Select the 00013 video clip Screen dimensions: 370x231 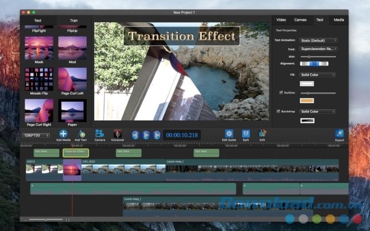pos(44,170)
